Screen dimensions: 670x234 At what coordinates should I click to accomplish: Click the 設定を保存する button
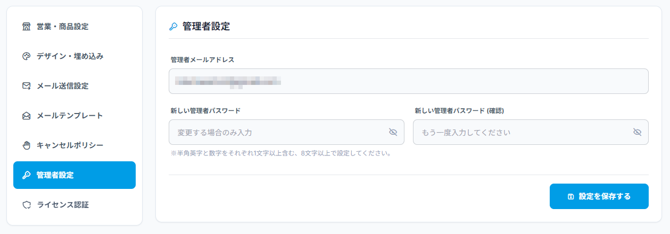pos(599,196)
